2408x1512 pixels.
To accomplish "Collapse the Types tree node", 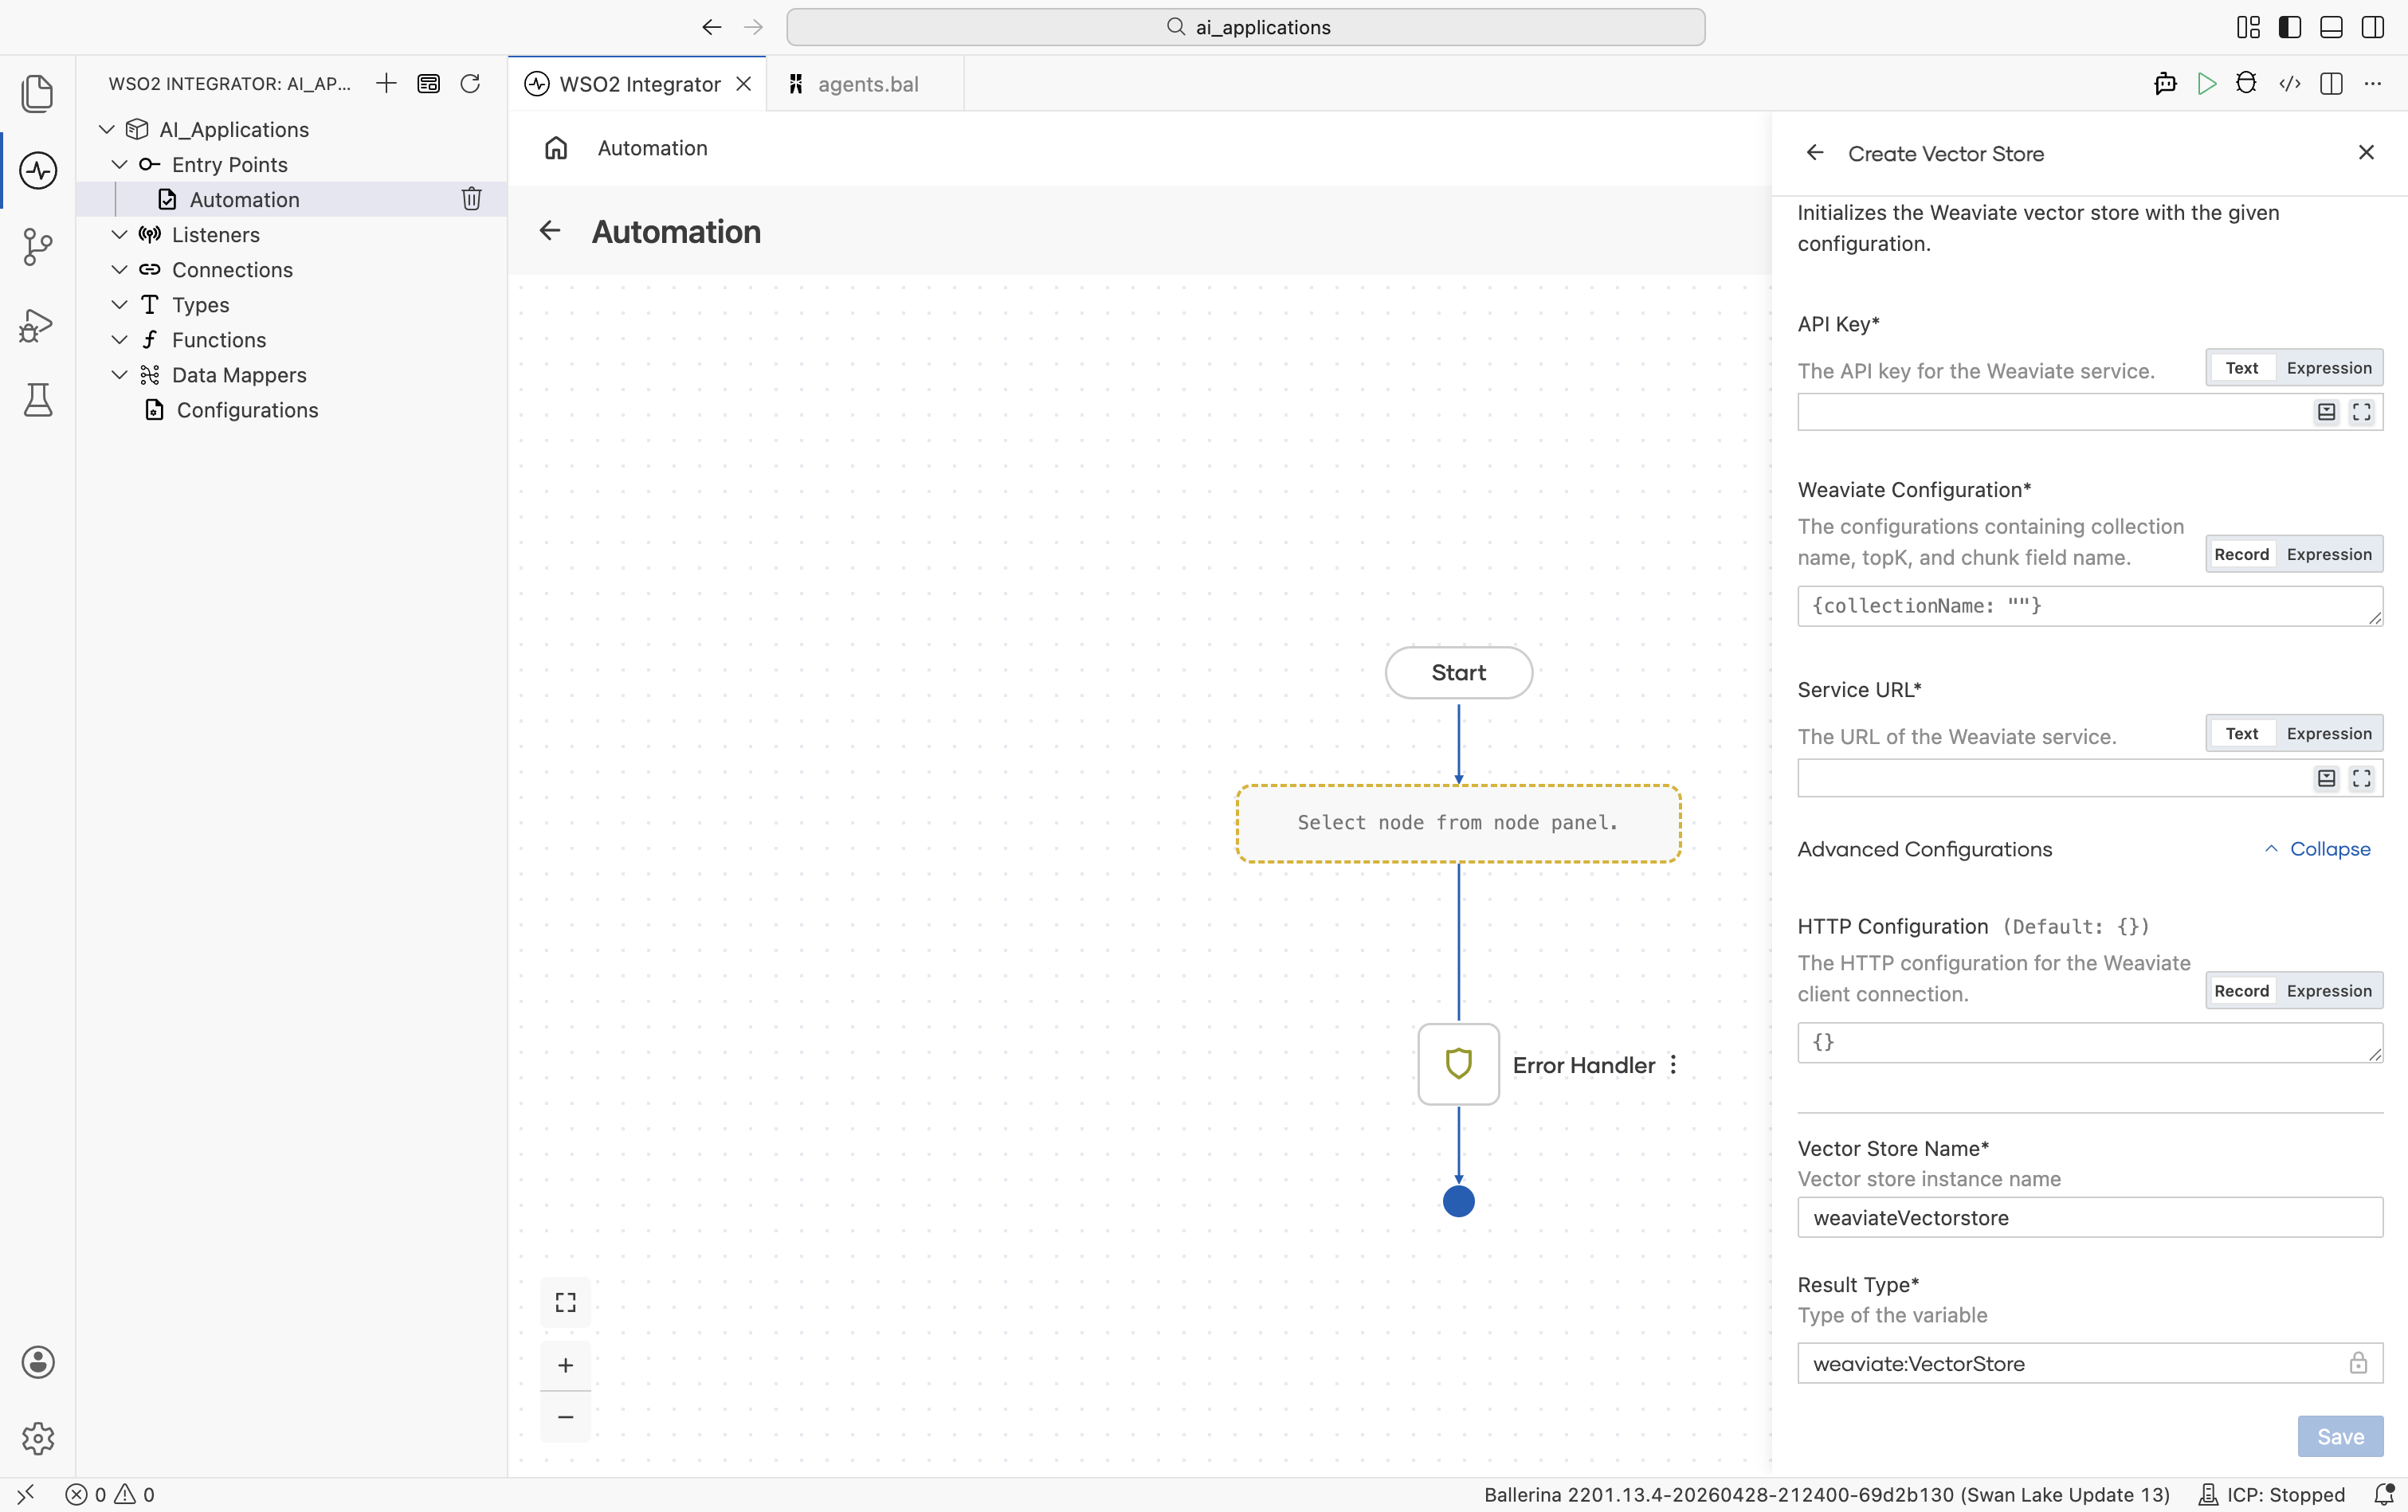I will click(119, 304).
